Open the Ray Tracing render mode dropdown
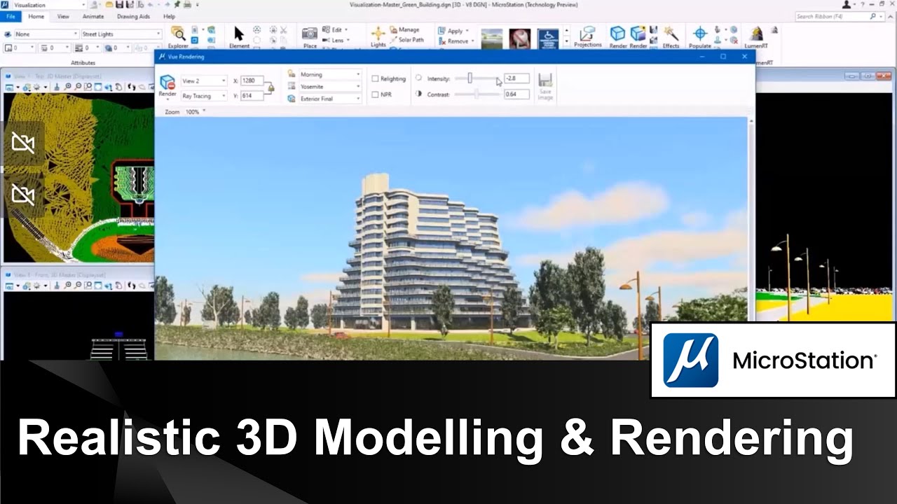The image size is (897, 504). click(203, 96)
